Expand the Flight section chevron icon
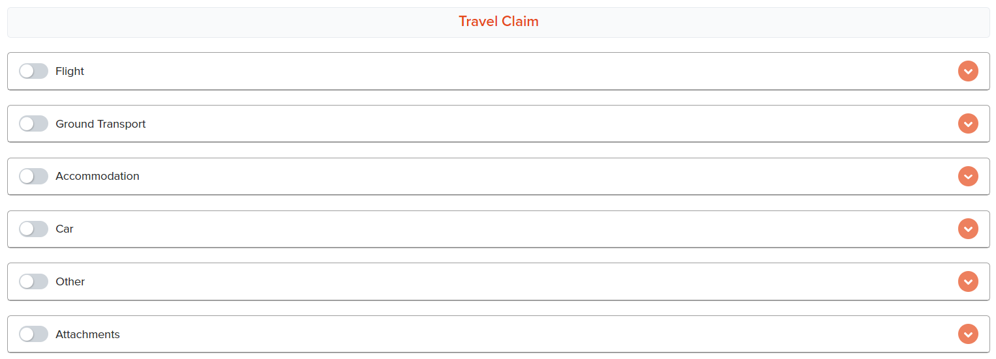The height and width of the screenshot is (359, 996). point(968,71)
